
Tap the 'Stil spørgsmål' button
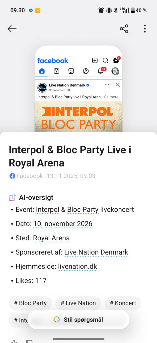[x=78, y=320]
